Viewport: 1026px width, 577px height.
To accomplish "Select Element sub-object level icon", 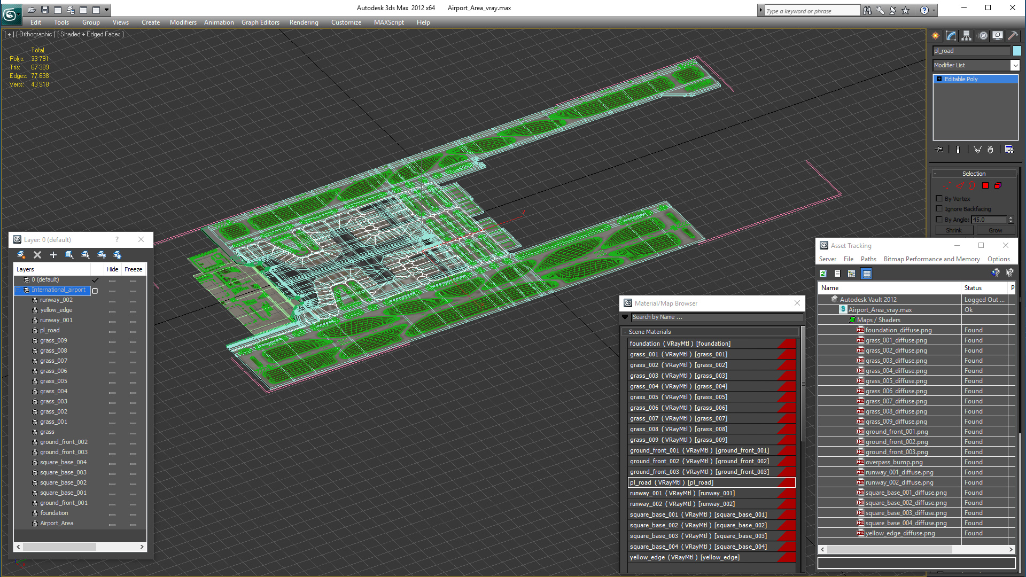I will pyautogui.click(x=998, y=186).
